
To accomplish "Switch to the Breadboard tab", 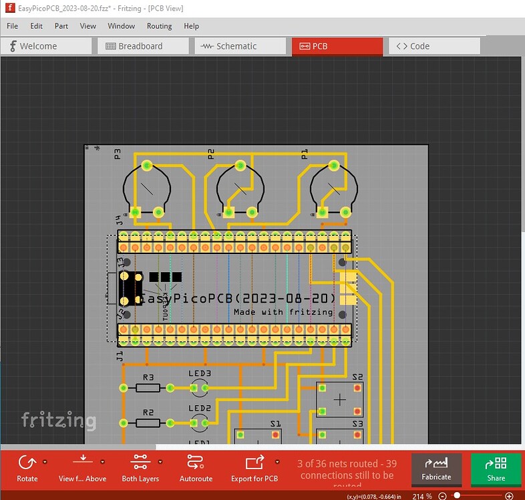I will tap(144, 46).
